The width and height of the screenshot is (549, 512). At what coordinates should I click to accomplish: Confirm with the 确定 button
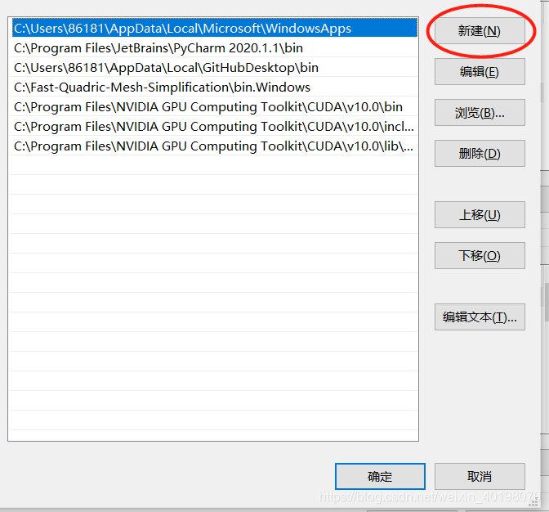[380, 477]
